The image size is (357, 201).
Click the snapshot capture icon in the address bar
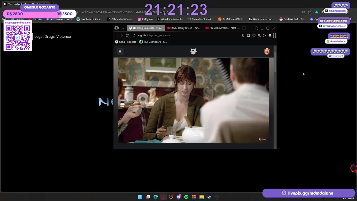click(249, 35)
